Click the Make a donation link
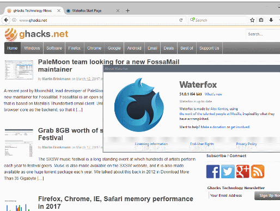This screenshot has width=280, height=211. tap(213, 127)
